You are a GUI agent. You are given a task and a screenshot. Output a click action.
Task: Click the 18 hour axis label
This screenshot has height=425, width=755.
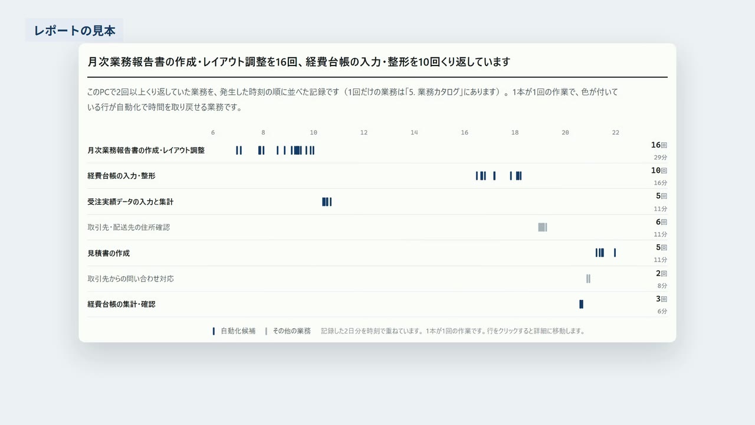515,132
